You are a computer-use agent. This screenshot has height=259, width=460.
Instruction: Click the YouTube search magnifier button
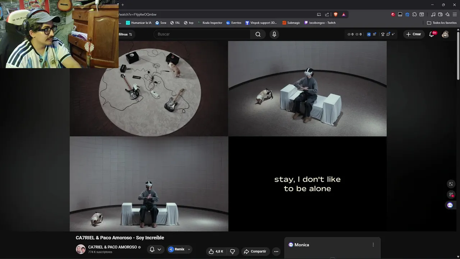click(x=258, y=34)
